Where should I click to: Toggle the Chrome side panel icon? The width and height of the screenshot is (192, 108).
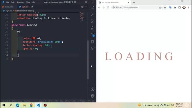179,7
